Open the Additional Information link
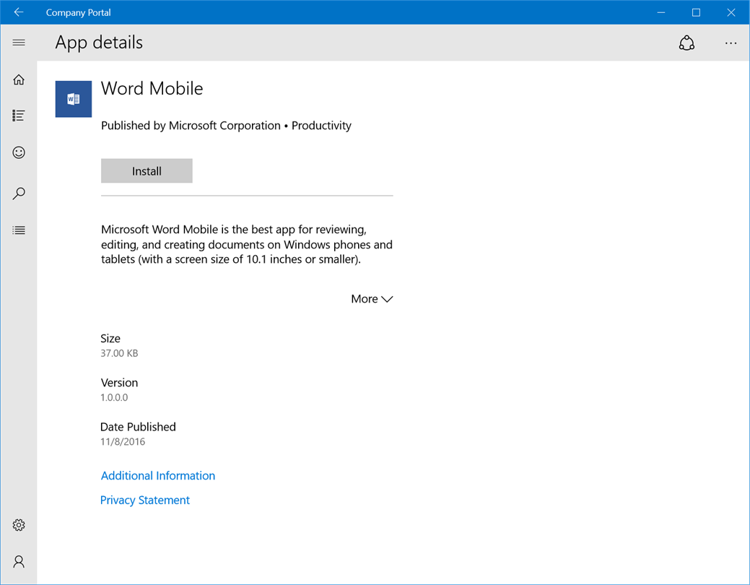The image size is (750, 585). (x=158, y=475)
